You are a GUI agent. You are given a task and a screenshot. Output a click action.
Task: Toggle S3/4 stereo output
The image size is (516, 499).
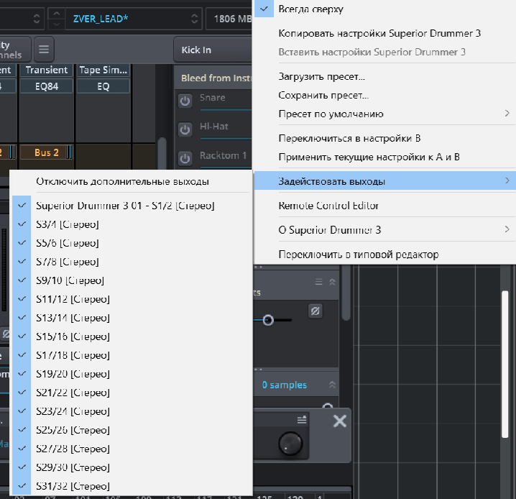132,224
